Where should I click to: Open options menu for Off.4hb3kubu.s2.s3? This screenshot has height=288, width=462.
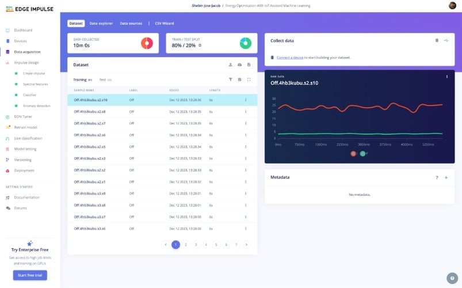click(x=246, y=158)
